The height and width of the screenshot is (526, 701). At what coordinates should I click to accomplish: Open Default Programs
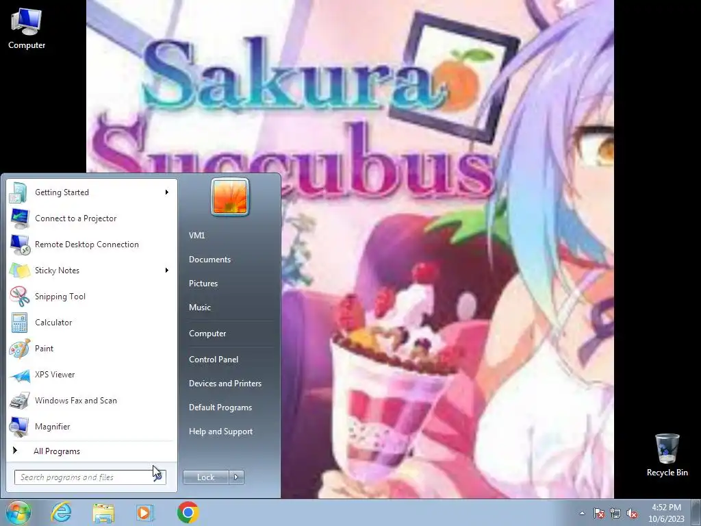click(220, 408)
